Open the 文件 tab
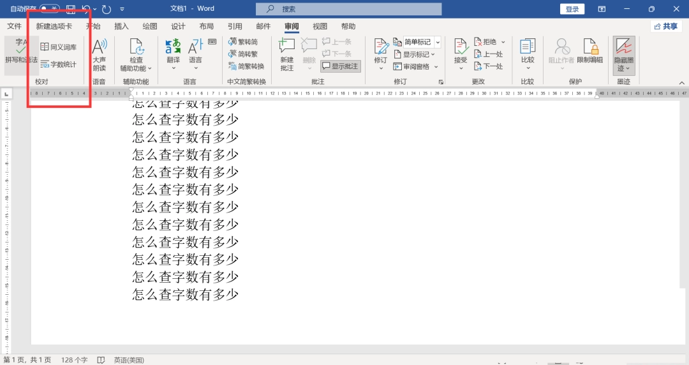 [14, 26]
